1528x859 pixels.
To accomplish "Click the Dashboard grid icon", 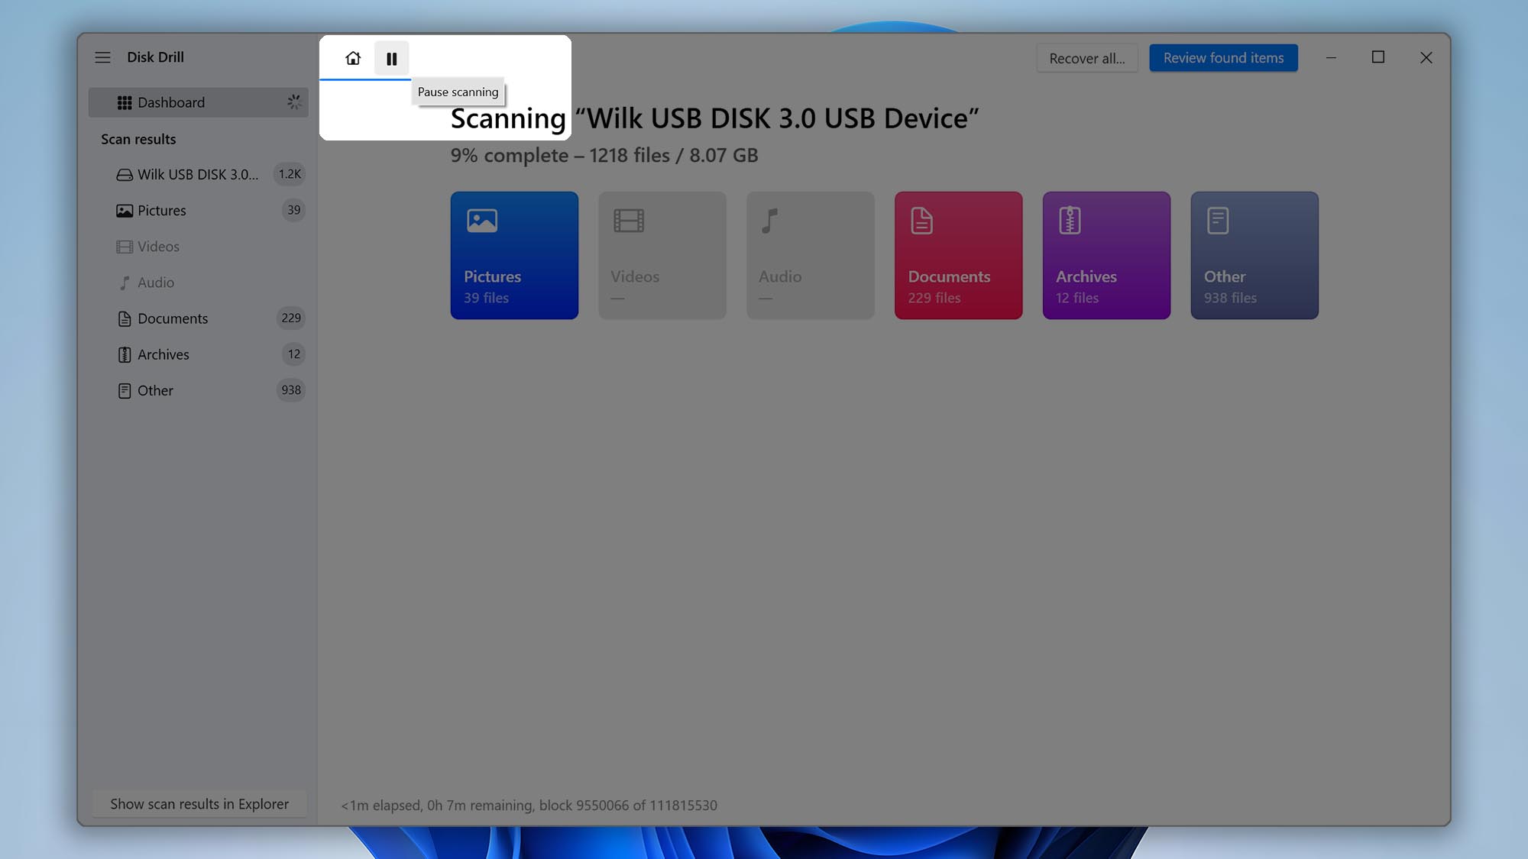I will (125, 102).
